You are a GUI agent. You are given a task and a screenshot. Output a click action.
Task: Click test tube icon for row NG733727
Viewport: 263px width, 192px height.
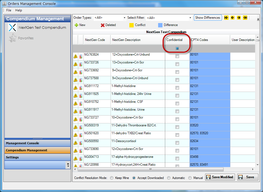[81, 119]
